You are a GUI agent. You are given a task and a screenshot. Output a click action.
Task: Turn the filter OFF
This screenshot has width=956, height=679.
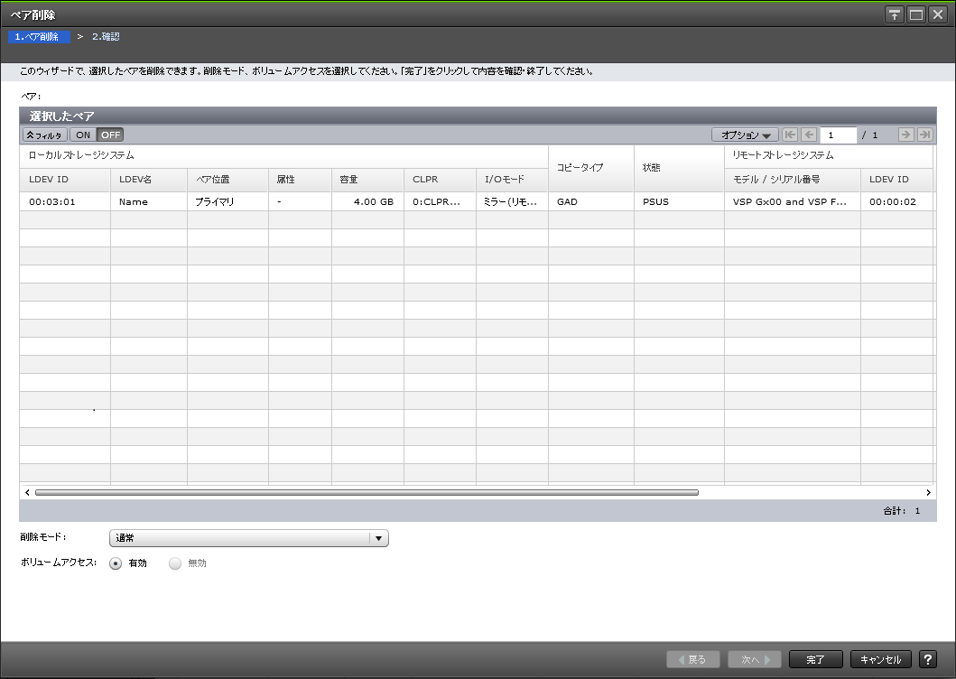point(110,135)
